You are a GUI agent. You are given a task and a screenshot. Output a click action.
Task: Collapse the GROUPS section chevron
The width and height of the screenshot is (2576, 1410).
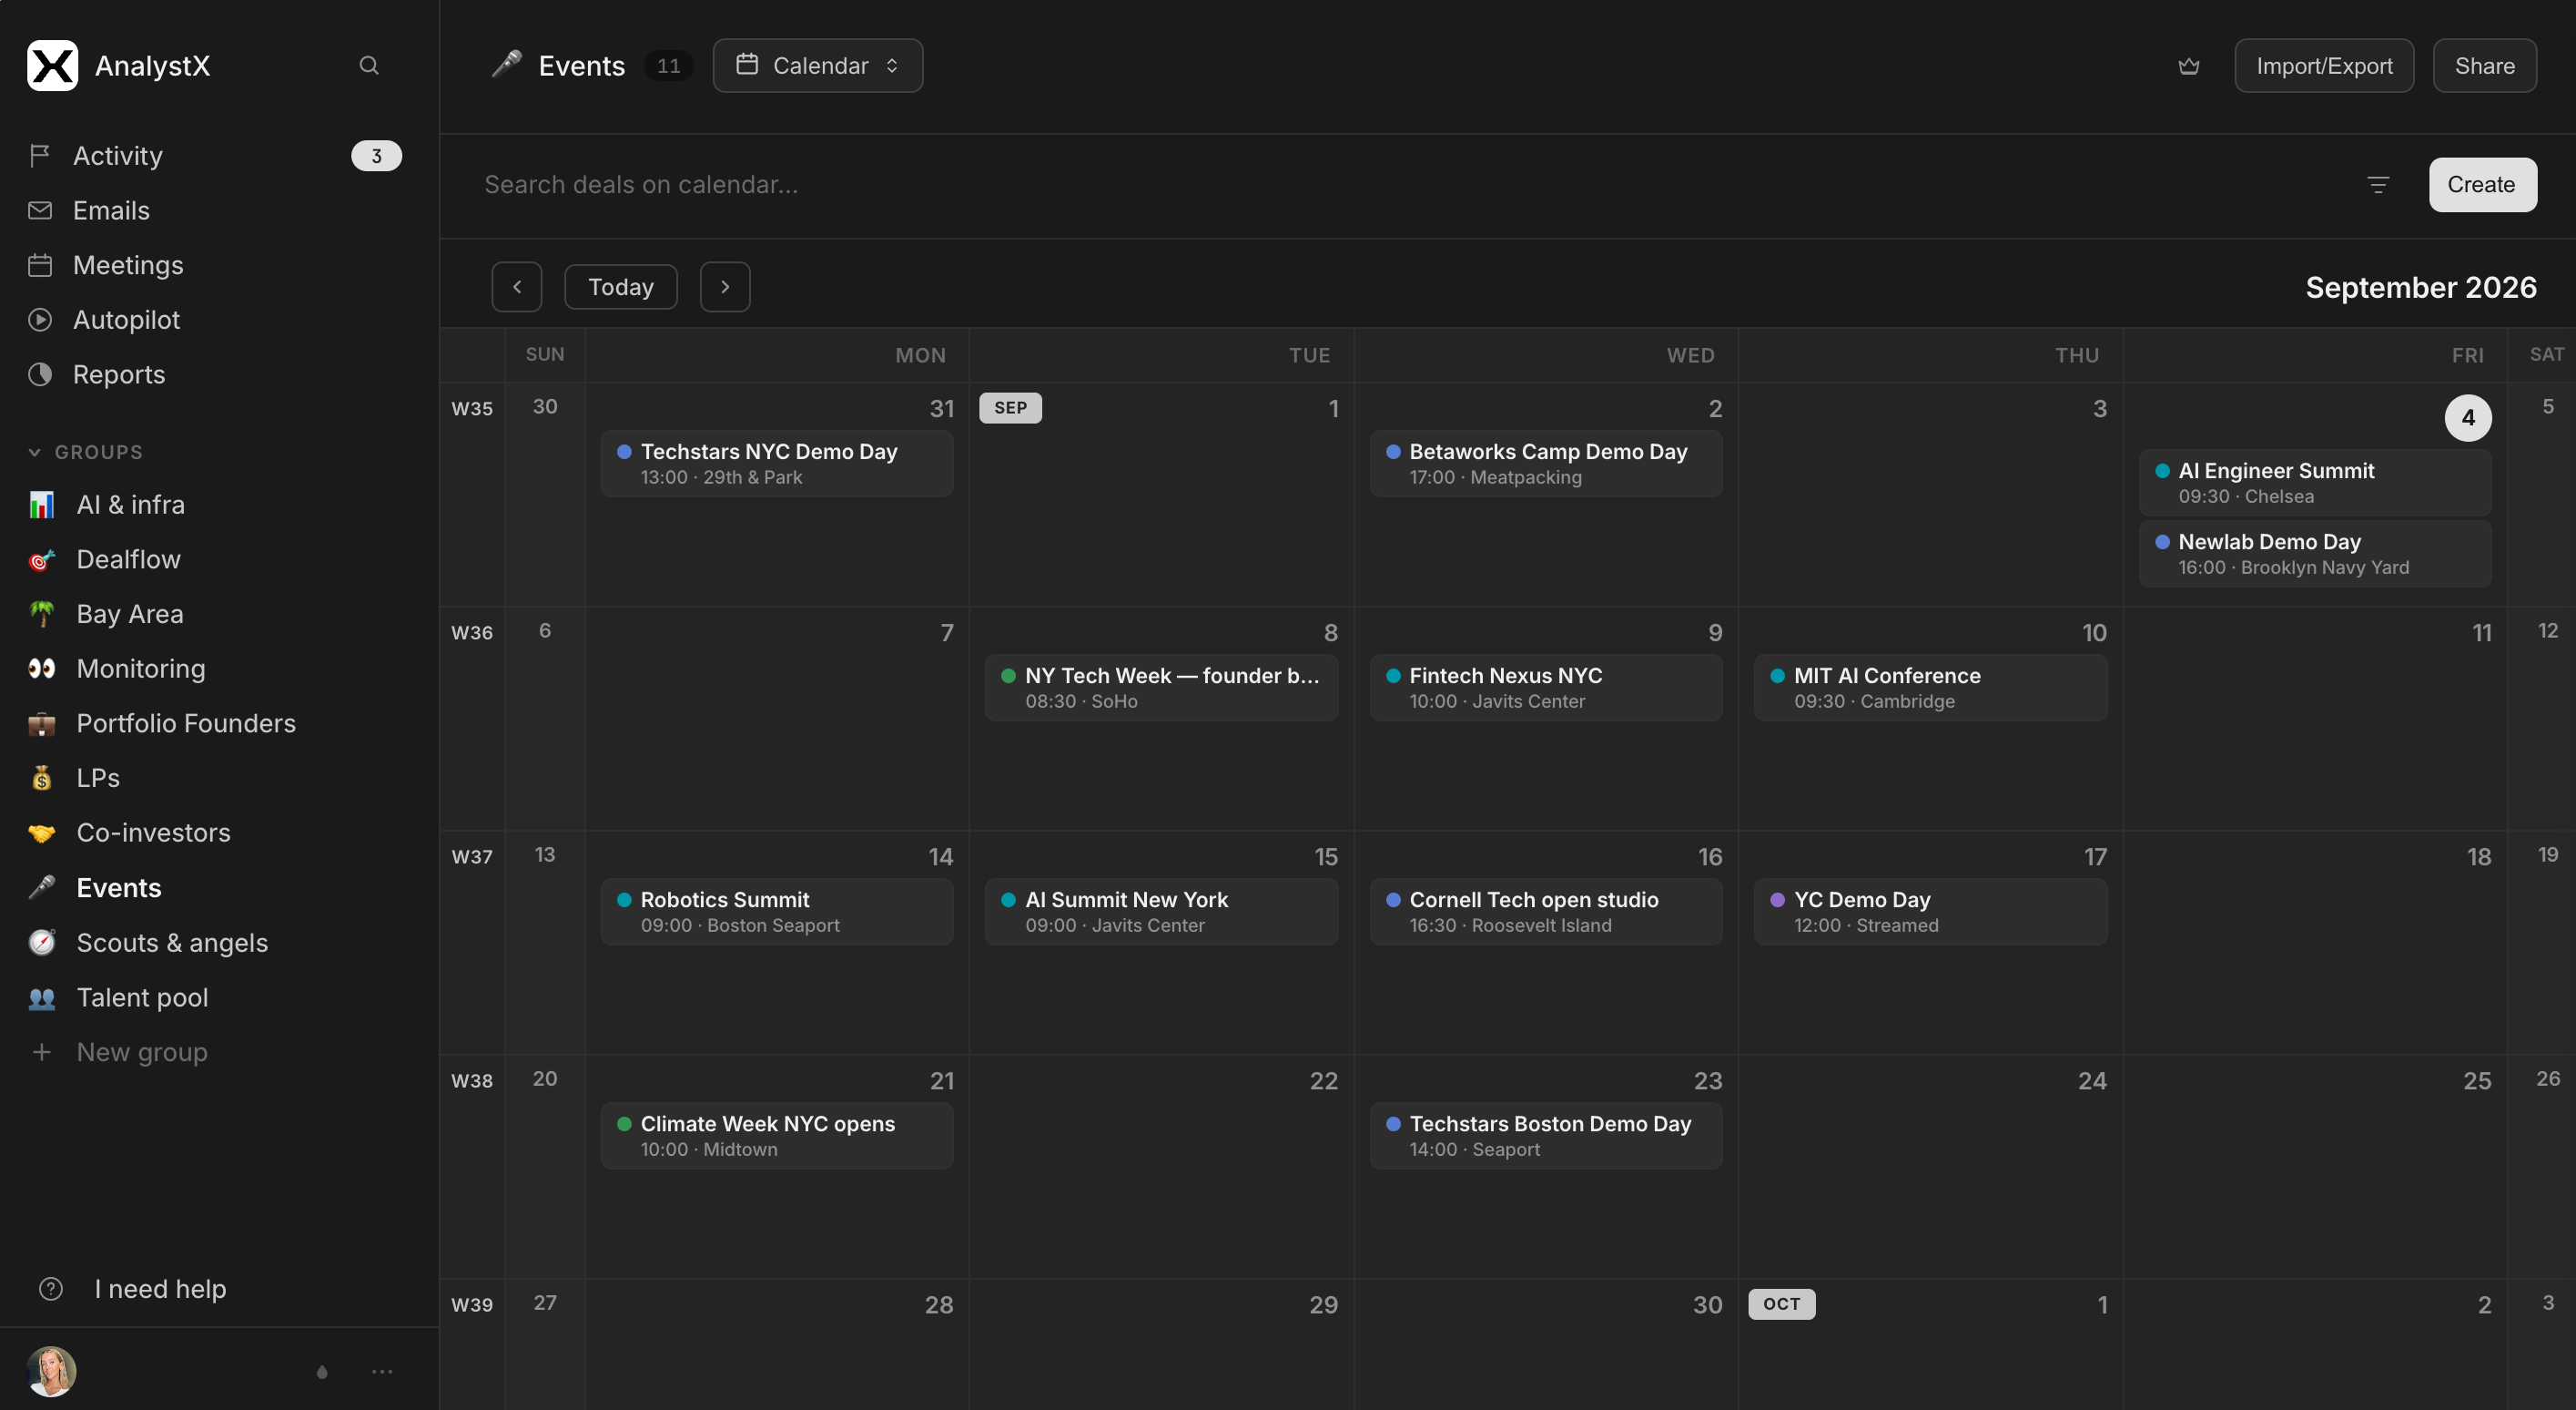[x=35, y=453]
